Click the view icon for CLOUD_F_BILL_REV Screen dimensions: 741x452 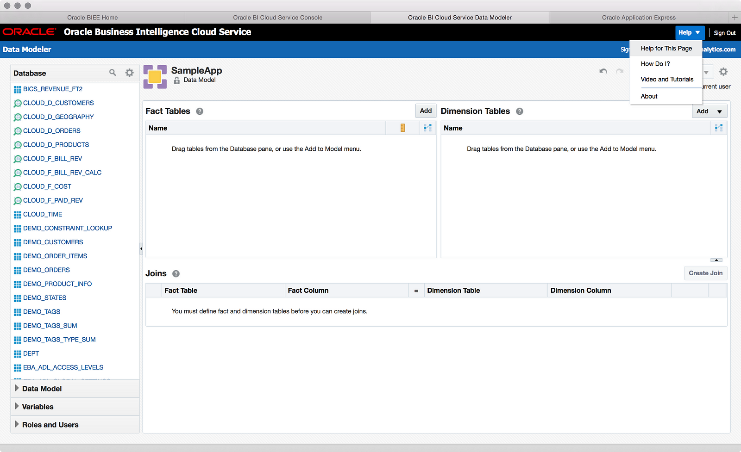point(18,159)
